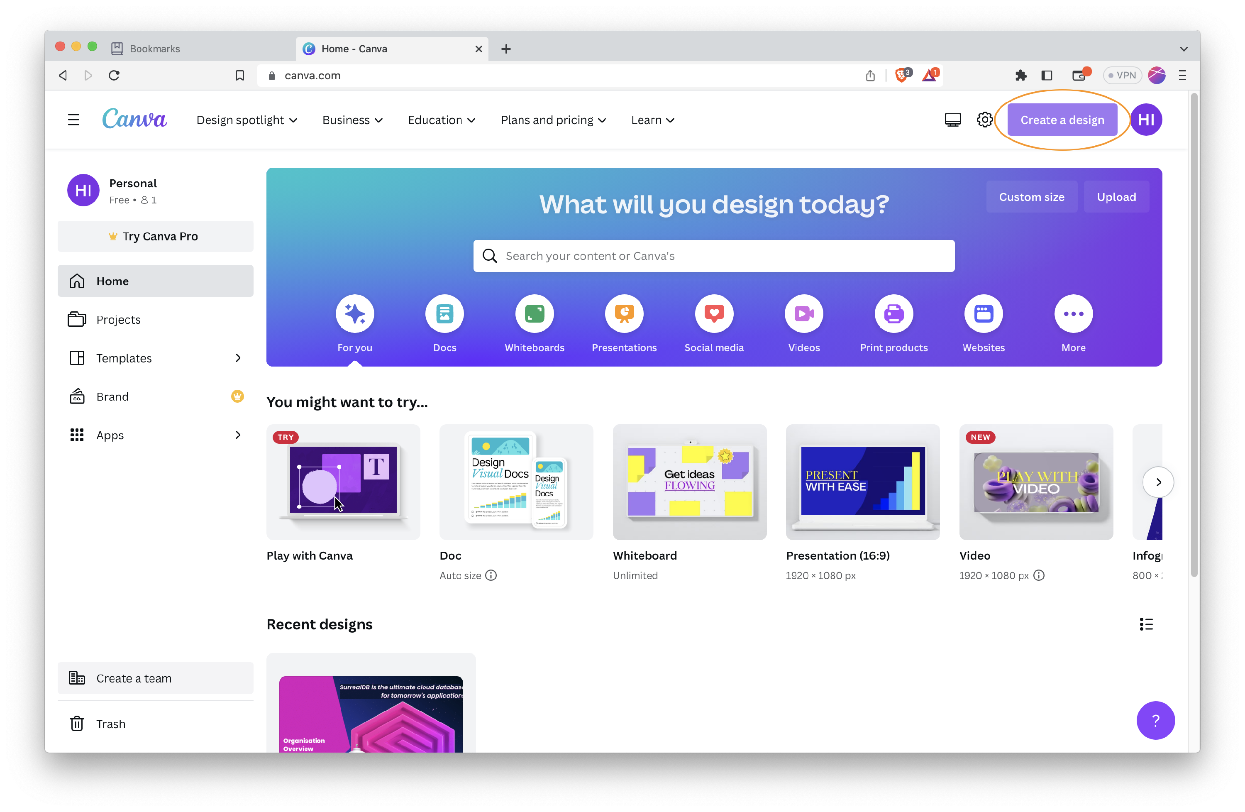
Task: Select the Docs design type icon
Action: [x=444, y=314]
